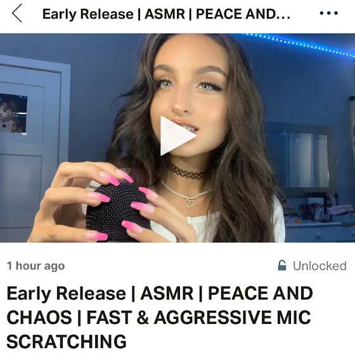Click the open padlock icon
Viewport: 355px width, 355px height.
click(x=282, y=266)
